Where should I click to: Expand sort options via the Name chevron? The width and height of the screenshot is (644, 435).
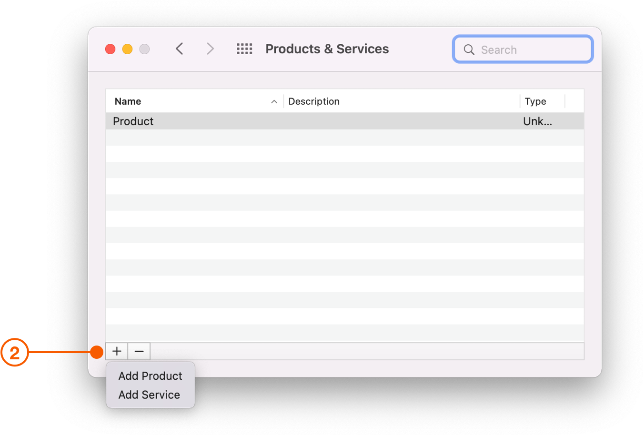click(274, 101)
